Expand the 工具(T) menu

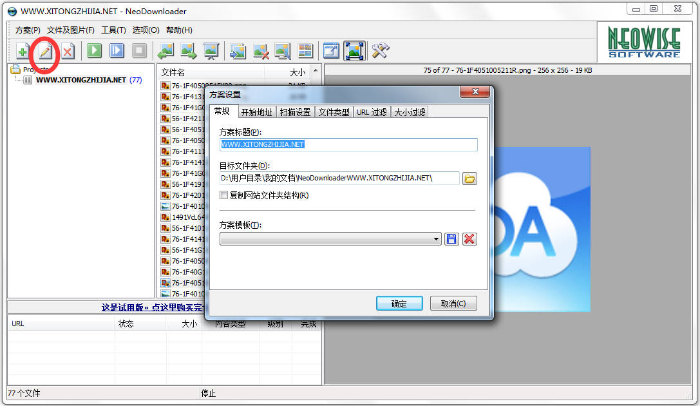click(113, 30)
